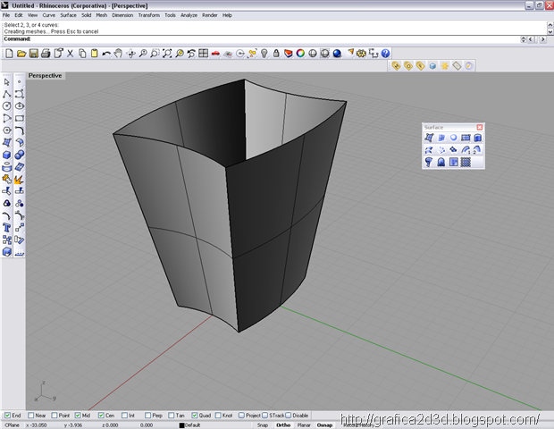Open the color wheel icon

tap(300, 54)
